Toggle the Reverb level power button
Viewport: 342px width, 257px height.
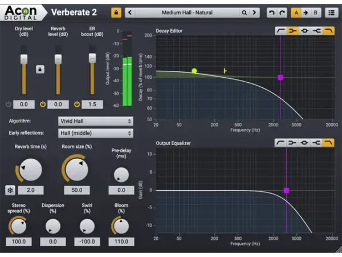coord(43,104)
